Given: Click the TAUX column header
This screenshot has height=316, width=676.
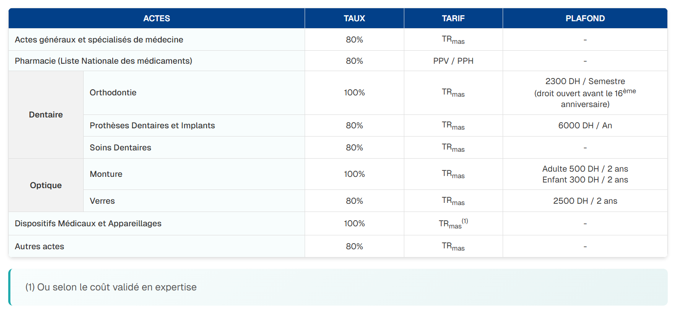Looking at the screenshot, I should tap(354, 19).
